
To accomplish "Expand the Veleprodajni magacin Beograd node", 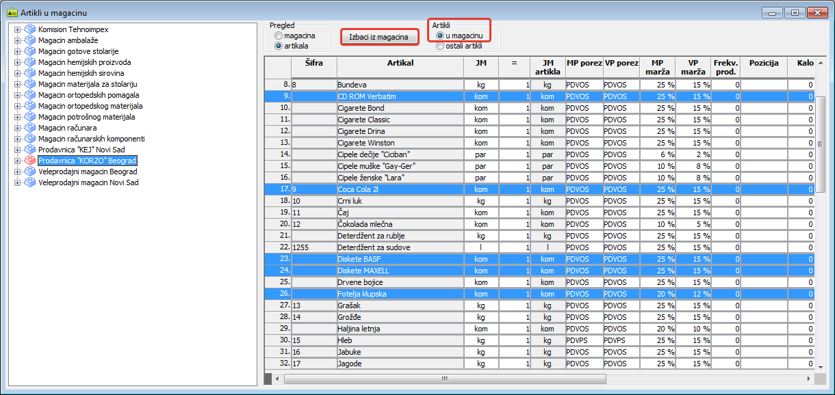I will pos(17,172).
